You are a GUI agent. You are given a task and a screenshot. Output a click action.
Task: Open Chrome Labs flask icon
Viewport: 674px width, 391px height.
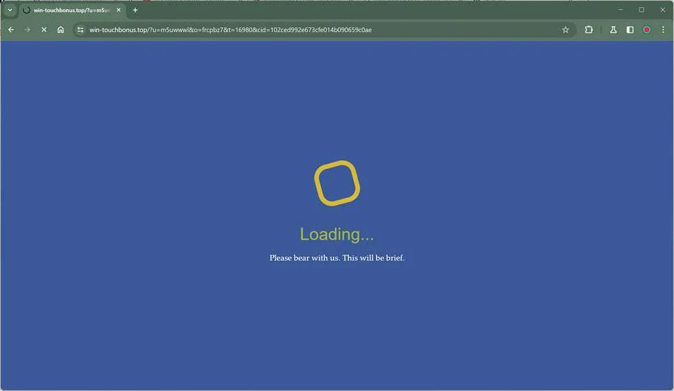tap(613, 29)
